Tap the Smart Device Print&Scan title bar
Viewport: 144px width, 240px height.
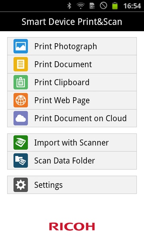(x=72, y=22)
